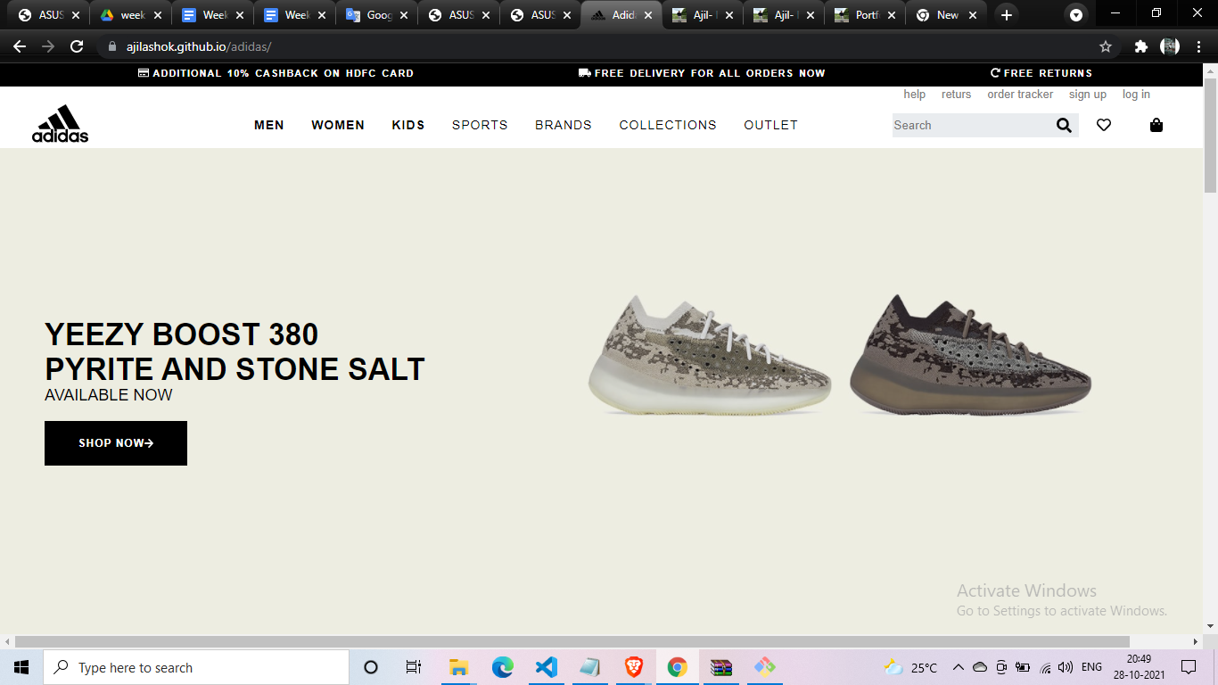This screenshot has height=685, width=1218.
Task: Click the site Search input field
Action: (972, 126)
